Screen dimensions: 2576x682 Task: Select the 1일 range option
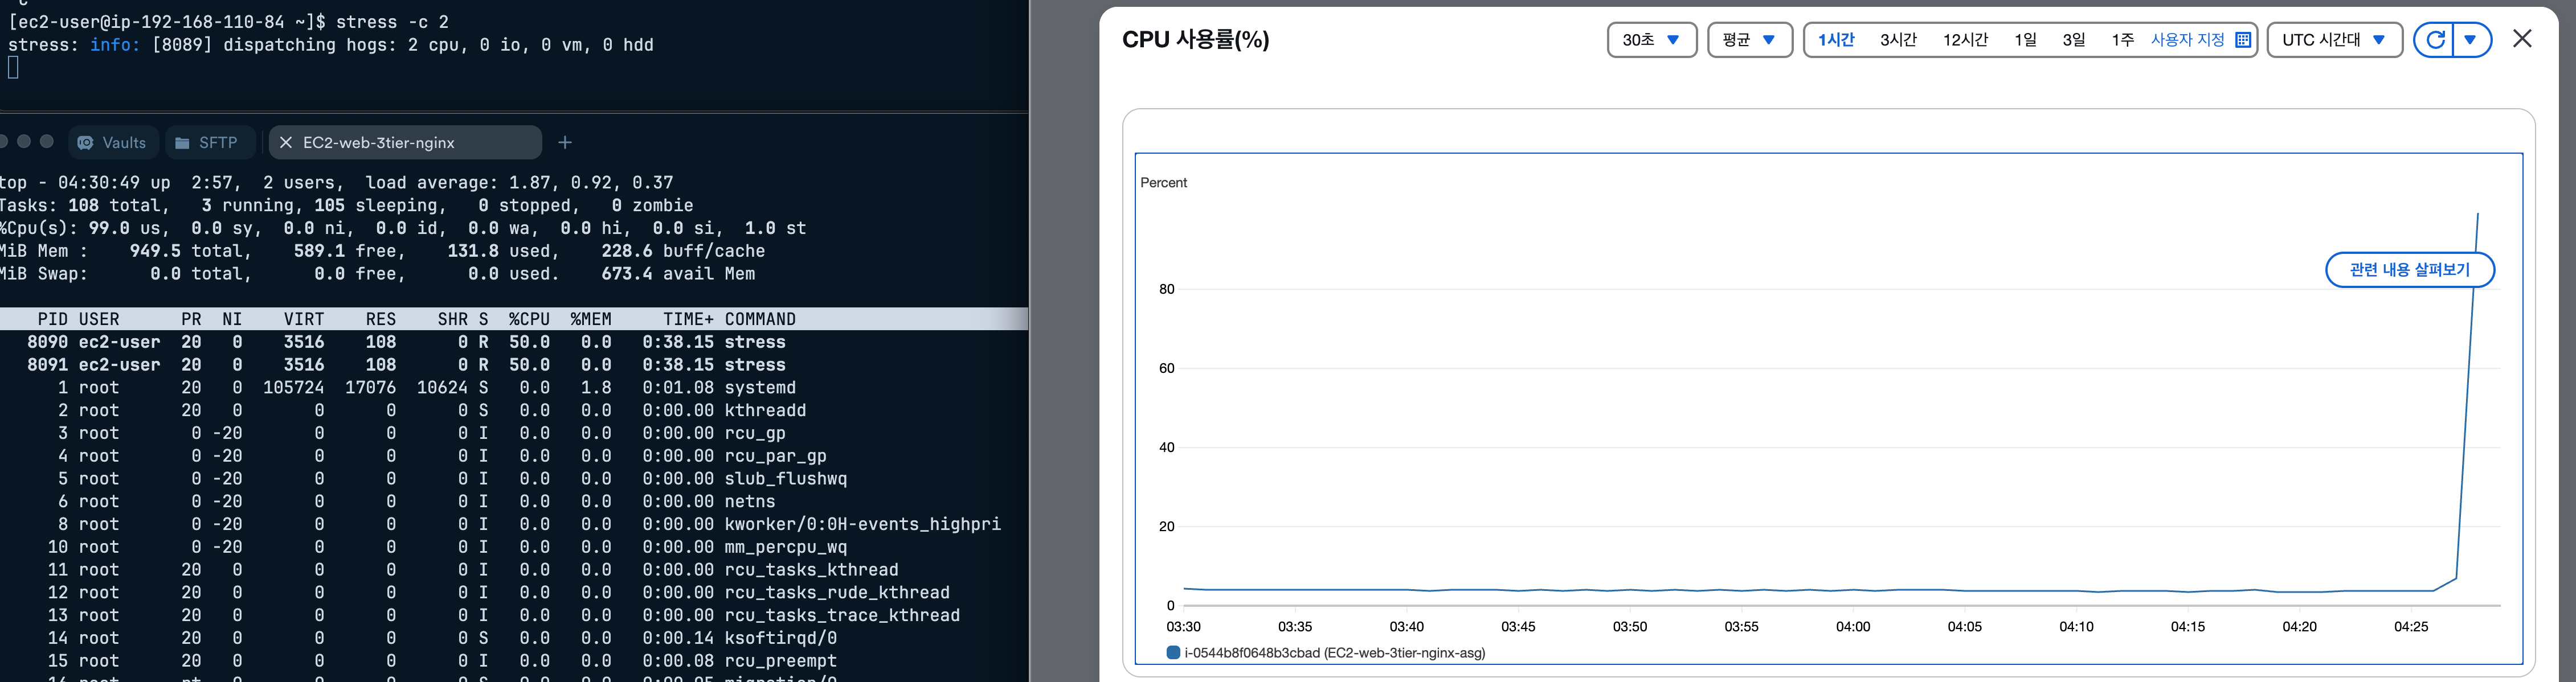2025,40
